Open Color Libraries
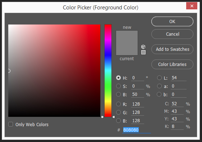 click(x=172, y=65)
